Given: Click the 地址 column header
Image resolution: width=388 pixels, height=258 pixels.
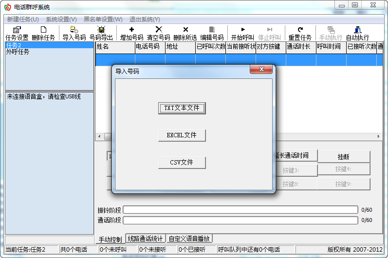Looking at the screenshot, I should click(x=180, y=47).
